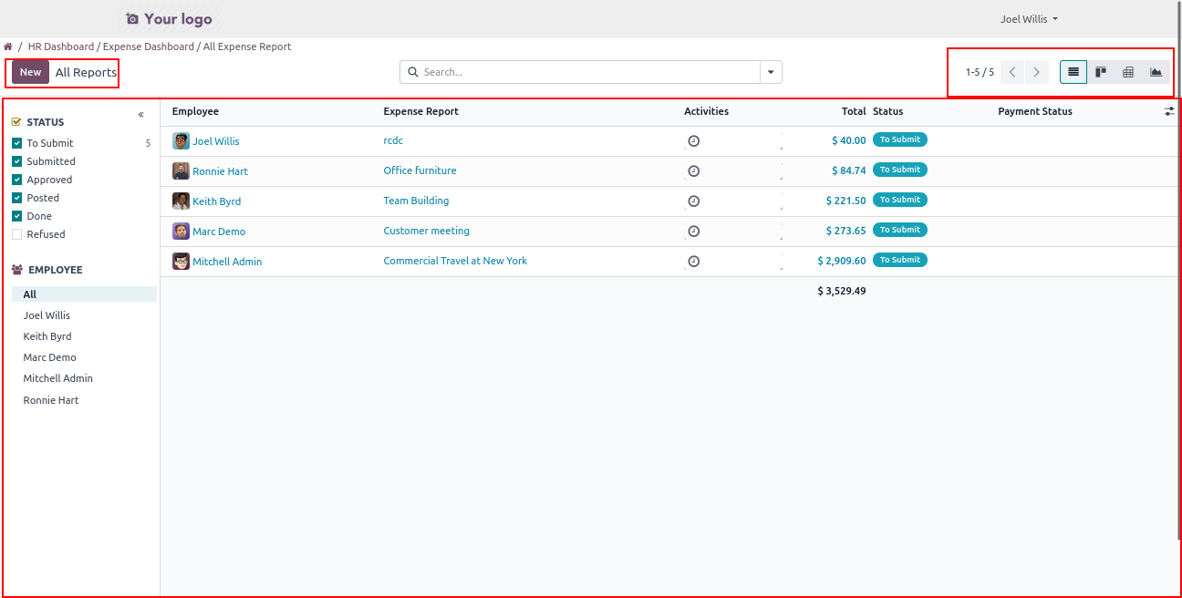Collapse the filter side panel
The height and width of the screenshot is (598, 1182).
141,115
